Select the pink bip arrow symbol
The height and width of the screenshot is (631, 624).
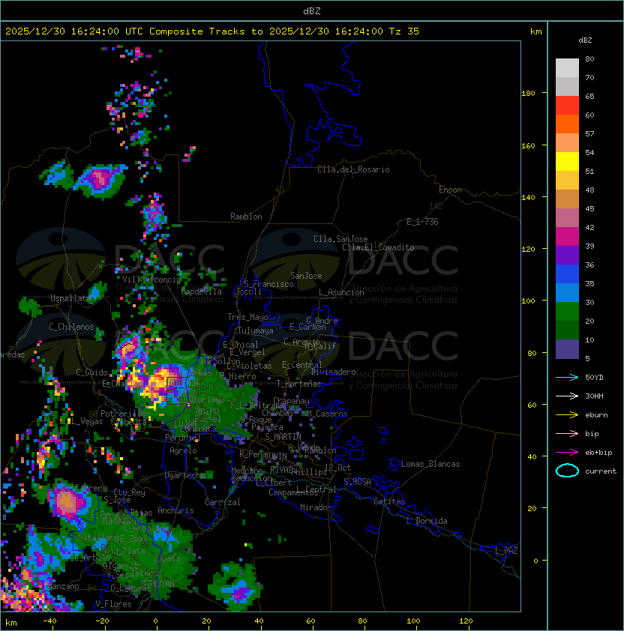tap(567, 433)
